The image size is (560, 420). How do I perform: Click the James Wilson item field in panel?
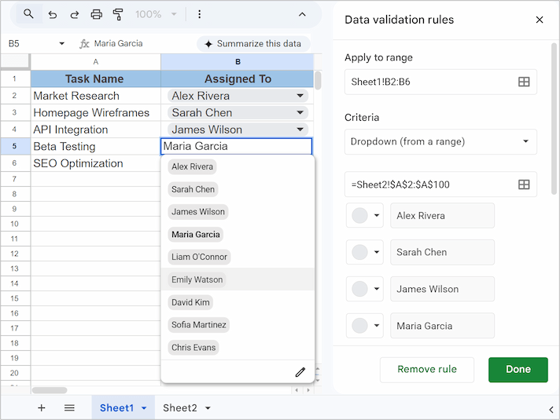tap(442, 289)
